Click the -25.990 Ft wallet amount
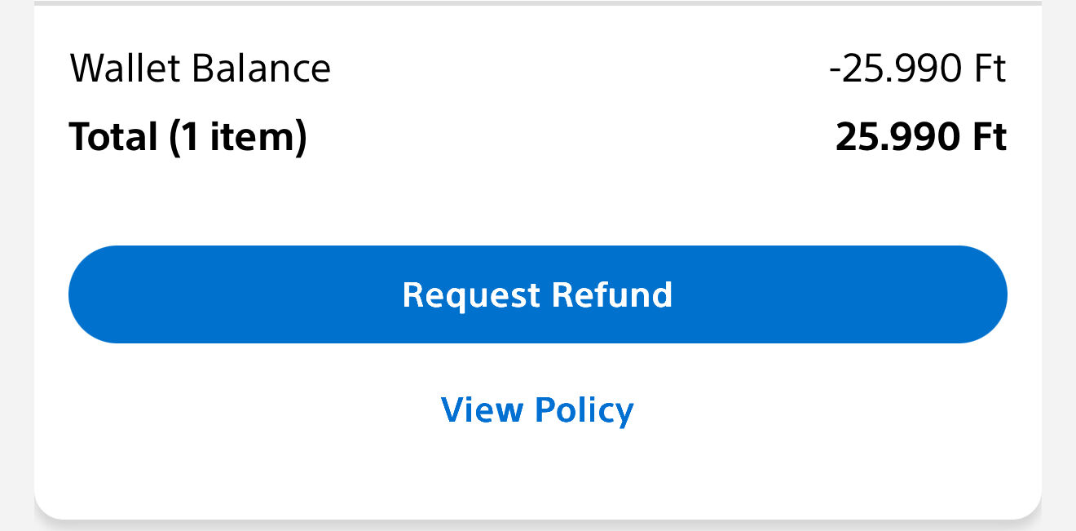Screen dimensions: 1076x531 coord(917,69)
